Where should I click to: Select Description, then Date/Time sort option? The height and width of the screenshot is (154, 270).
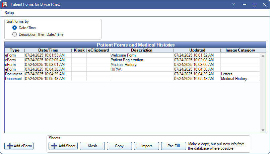14,34
